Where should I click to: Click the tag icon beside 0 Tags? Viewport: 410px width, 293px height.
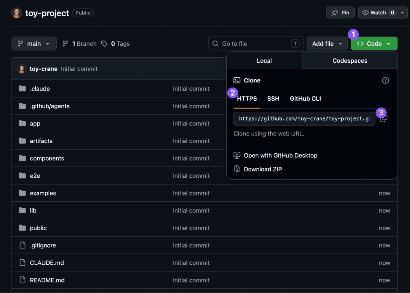pos(104,43)
